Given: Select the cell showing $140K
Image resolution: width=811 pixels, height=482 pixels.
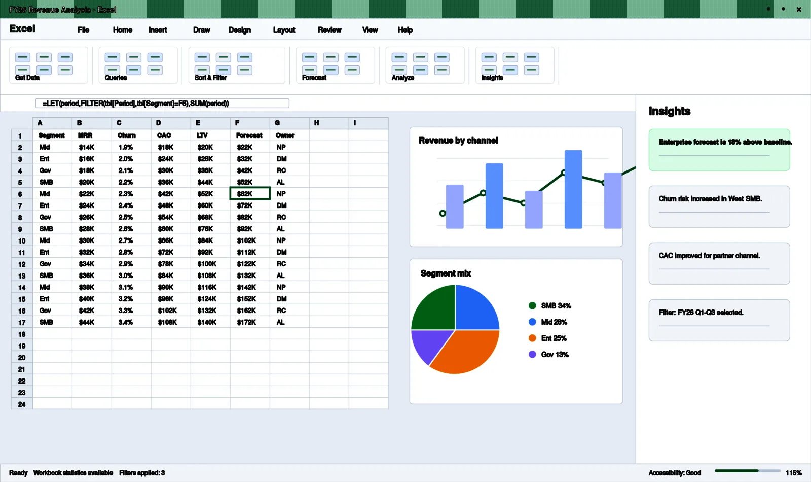Looking at the screenshot, I should 210,322.
